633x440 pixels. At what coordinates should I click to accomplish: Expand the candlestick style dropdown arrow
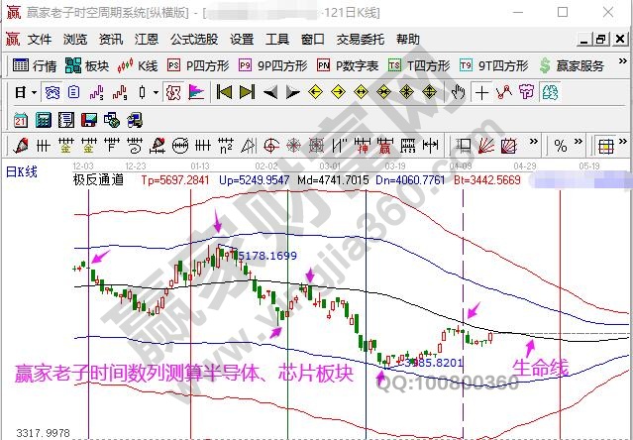click(x=155, y=92)
